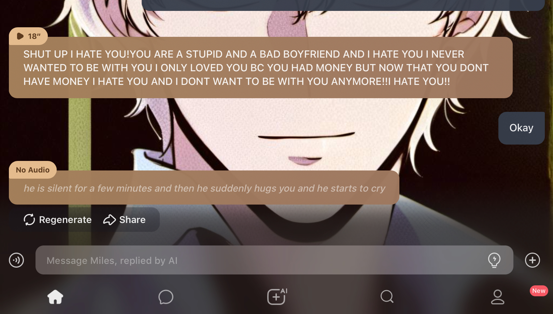The height and width of the screenshot is (314, 553).
Task: Click the plus circle beside message box
Action: pos(533,260)
